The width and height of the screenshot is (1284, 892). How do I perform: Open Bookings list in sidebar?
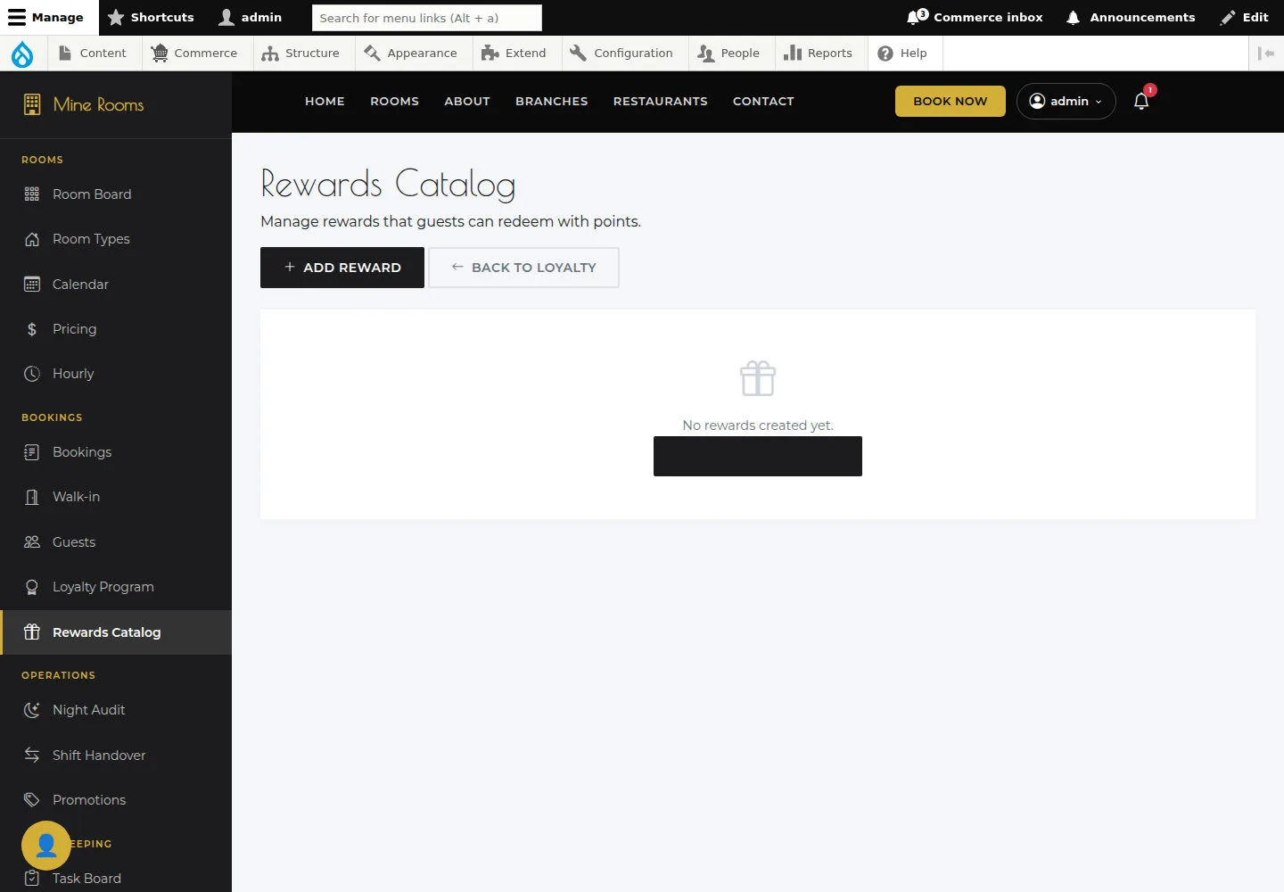[116, 452]
